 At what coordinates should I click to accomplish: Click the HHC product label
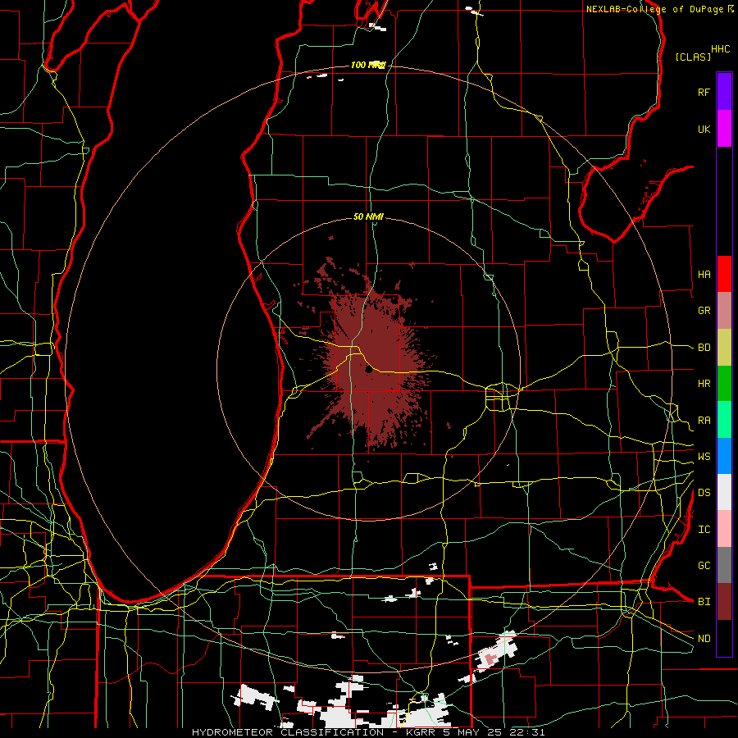(x=721, y=49)
